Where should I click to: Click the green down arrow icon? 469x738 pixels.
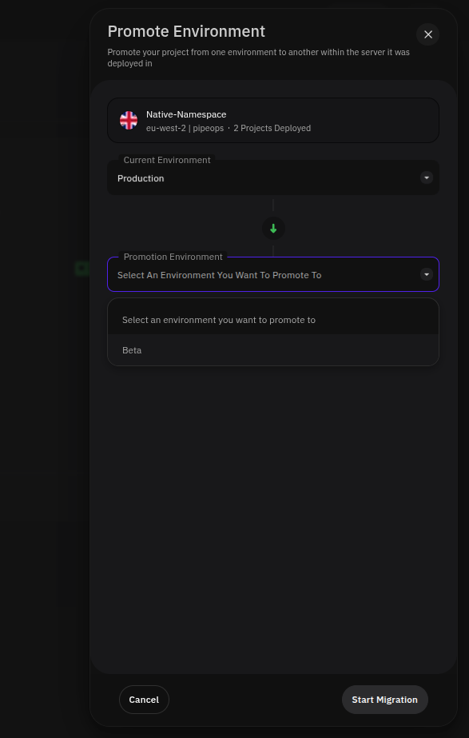(273, 228)
